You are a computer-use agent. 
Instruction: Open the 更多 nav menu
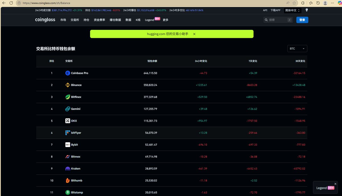pos(166,20)
